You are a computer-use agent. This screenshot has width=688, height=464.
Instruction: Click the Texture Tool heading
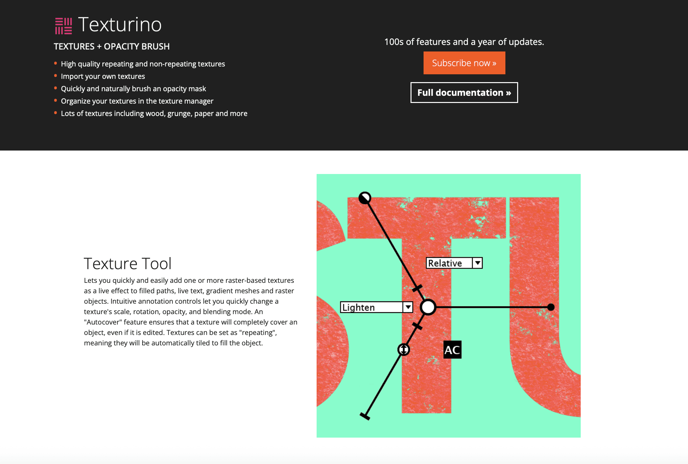click(x=127, y=263)
